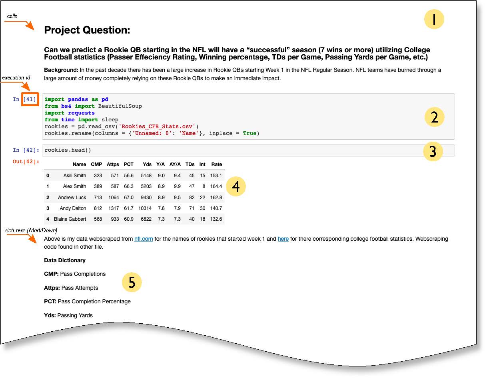The width and height of the screenshot is (485, 378).
Task: Click the 'TDs' column header
Action: [x=190, y=164]
